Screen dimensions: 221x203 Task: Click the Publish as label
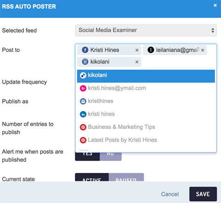(x=15, y=101)
